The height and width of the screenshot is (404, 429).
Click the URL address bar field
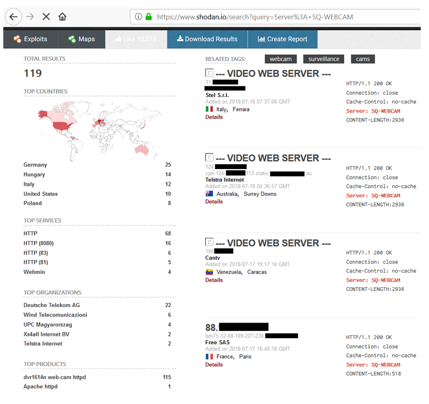tap(277, 17)
